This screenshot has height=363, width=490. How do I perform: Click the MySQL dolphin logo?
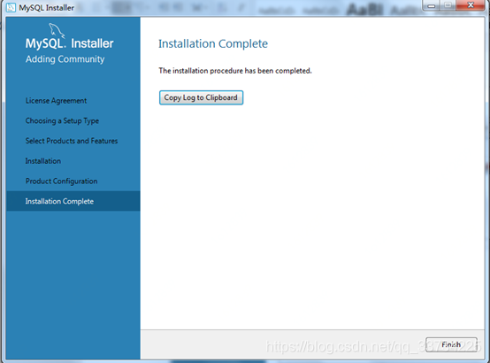coord(57,30)
